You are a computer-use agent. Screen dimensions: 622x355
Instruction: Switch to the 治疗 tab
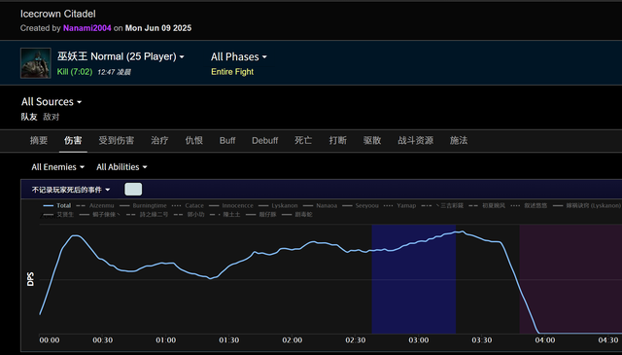(159, 141)
